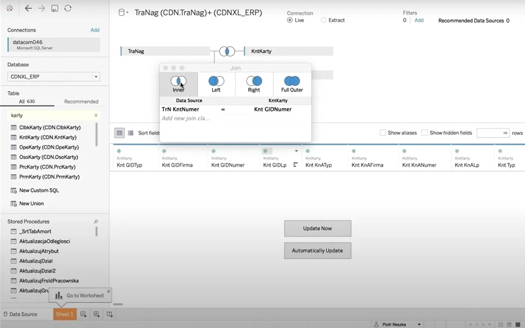Add a data source filter
This screenshot has width=525, height=328.
tap(419, 20)
